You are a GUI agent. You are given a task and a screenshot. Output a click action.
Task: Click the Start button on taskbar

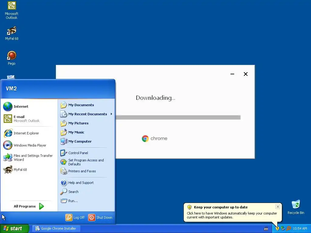tap(14, 228)
